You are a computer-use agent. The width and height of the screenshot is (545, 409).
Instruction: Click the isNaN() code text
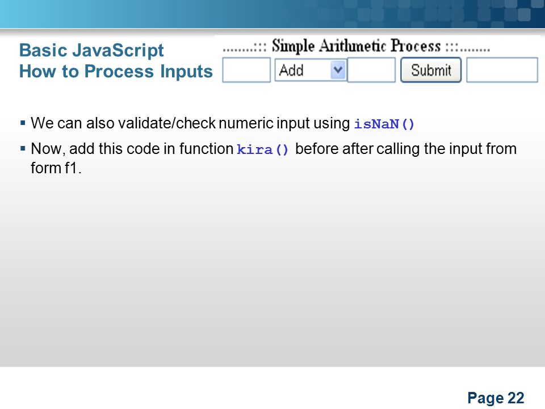tap(384, 124)
